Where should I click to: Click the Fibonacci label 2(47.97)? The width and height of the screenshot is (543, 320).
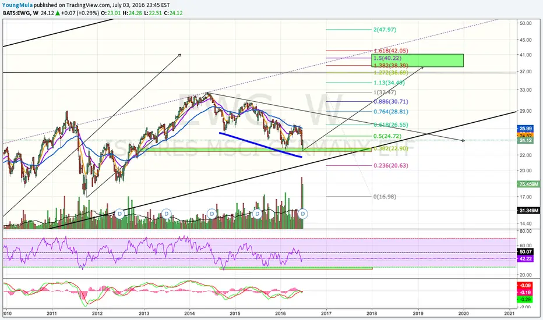tap(385, 30)
